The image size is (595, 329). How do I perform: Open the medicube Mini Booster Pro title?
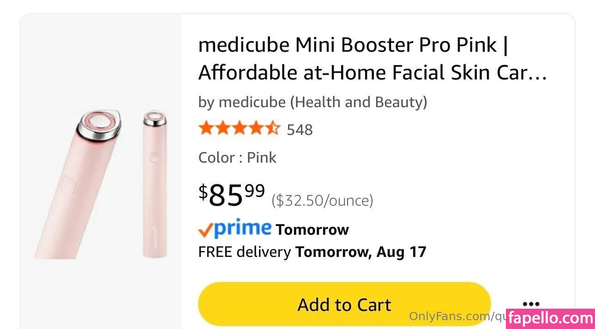point(372,59)
